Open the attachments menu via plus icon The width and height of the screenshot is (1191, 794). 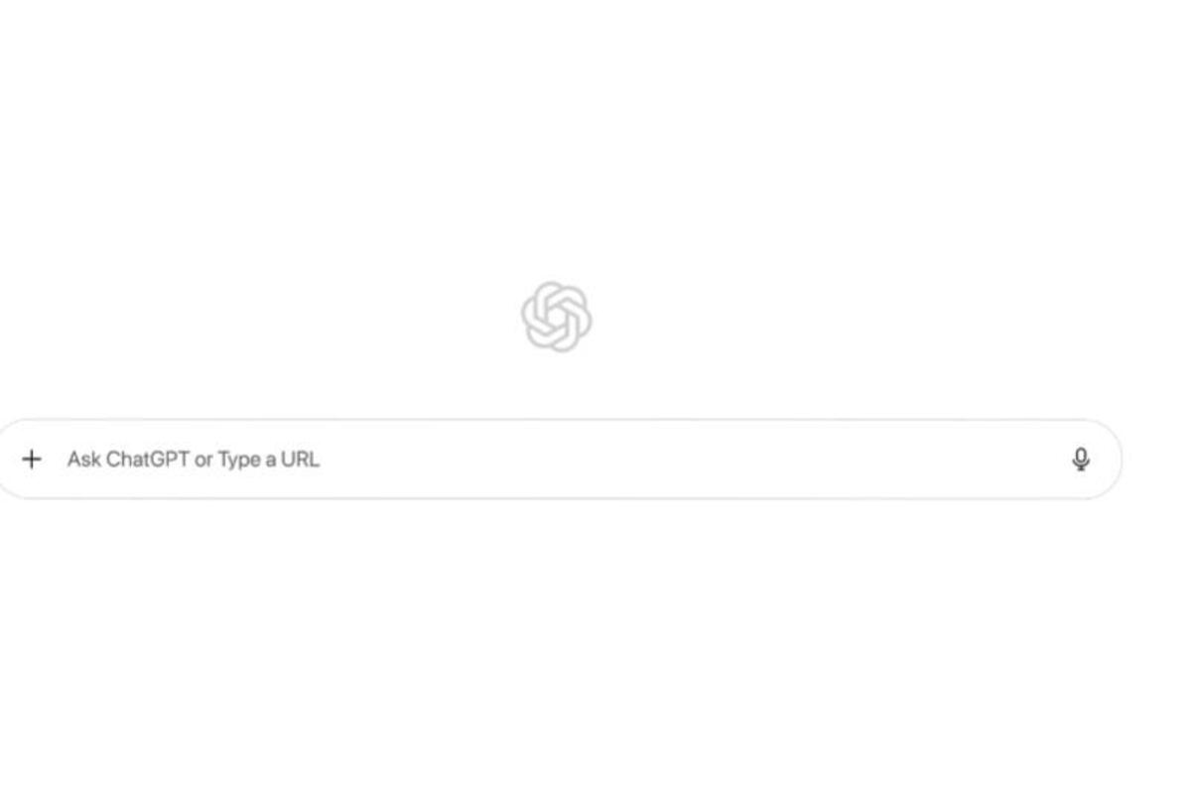point(32,459)
